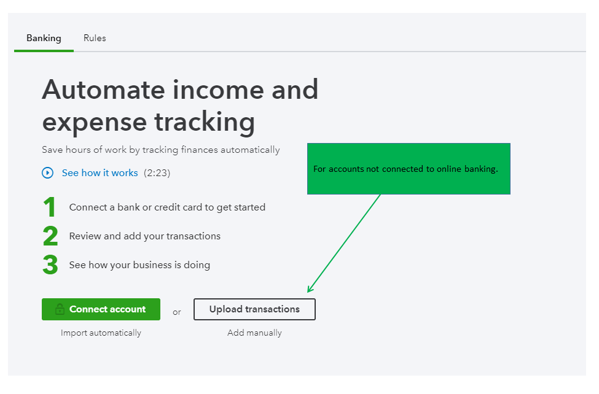Click the Add manually caption
The width and height of the screenshot is (599, 394).
point(254,333)
